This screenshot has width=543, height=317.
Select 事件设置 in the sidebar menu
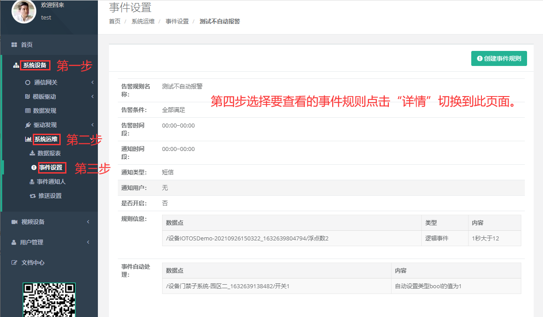click(50, 167)
